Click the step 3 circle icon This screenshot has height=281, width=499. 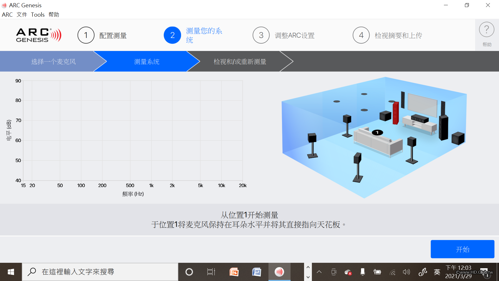(x=261, y=35)
